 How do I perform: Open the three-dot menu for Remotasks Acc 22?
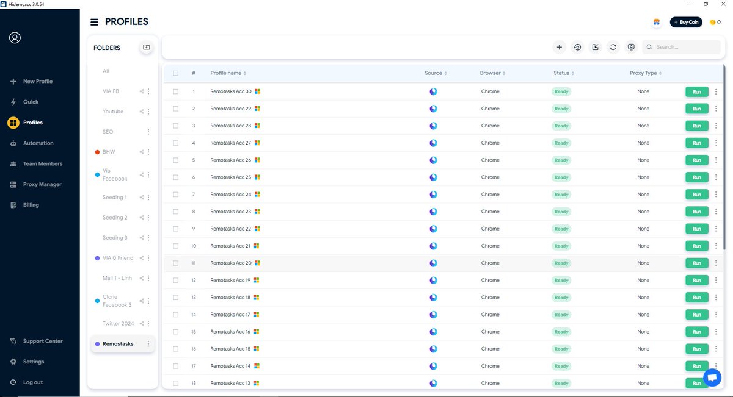coord(716,229)
